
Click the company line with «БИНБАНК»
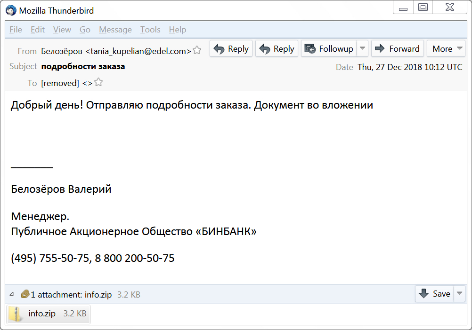[134, 231]
